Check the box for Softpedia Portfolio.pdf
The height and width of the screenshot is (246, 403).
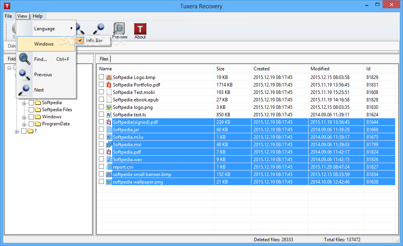coord(101,84)
